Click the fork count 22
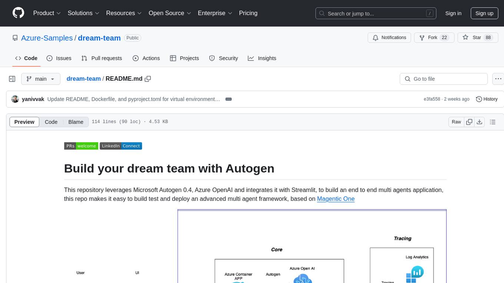This screenshot has width=504, height=283. click(x=445, y=38)
